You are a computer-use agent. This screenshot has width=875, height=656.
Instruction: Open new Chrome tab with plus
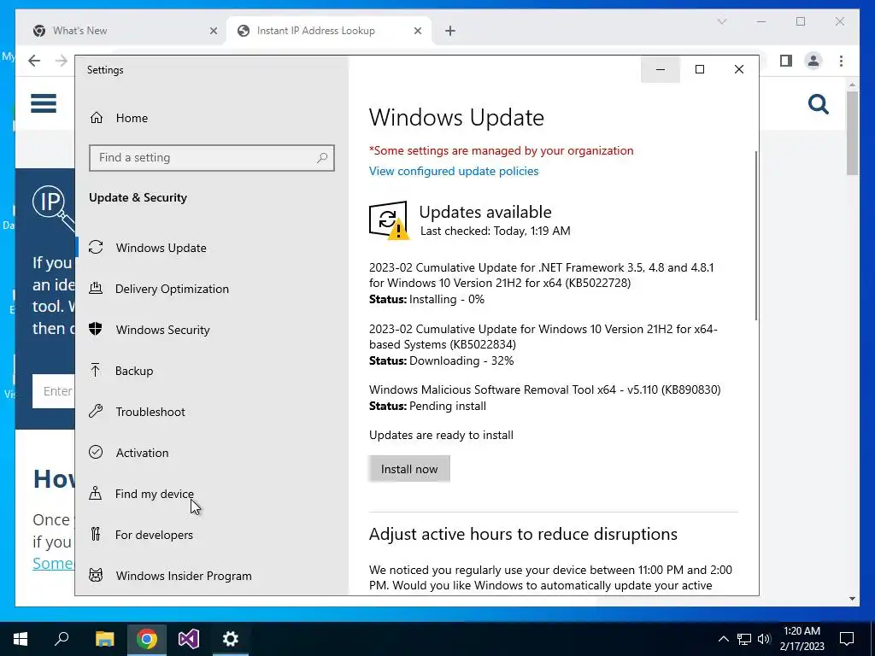(450, 32)
